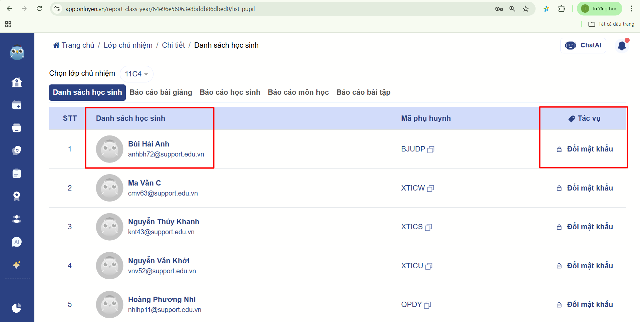640x322 pixels.
Task: Go to Lớp chủ nhiệm breadcrumb link
Action: pos(128,45)
